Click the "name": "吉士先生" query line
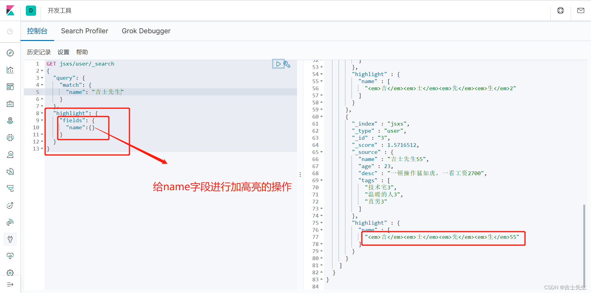 [95, 92]
